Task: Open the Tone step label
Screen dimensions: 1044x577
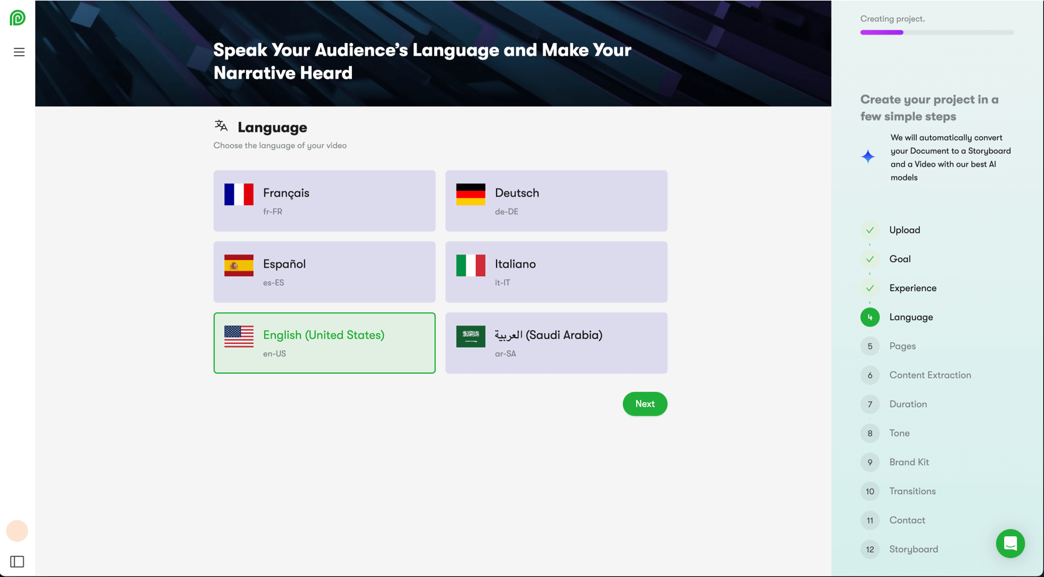Action: point(899,434)
